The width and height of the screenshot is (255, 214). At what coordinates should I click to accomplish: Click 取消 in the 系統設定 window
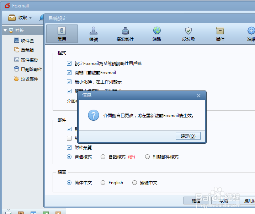pos(224,201)
